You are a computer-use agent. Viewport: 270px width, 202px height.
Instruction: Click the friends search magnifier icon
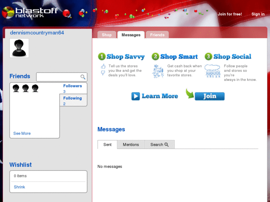[83, 77]
